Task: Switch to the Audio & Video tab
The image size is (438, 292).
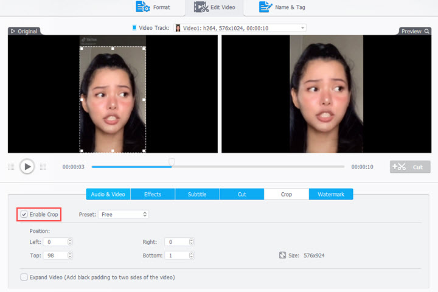Action: [x=108, y=194]
